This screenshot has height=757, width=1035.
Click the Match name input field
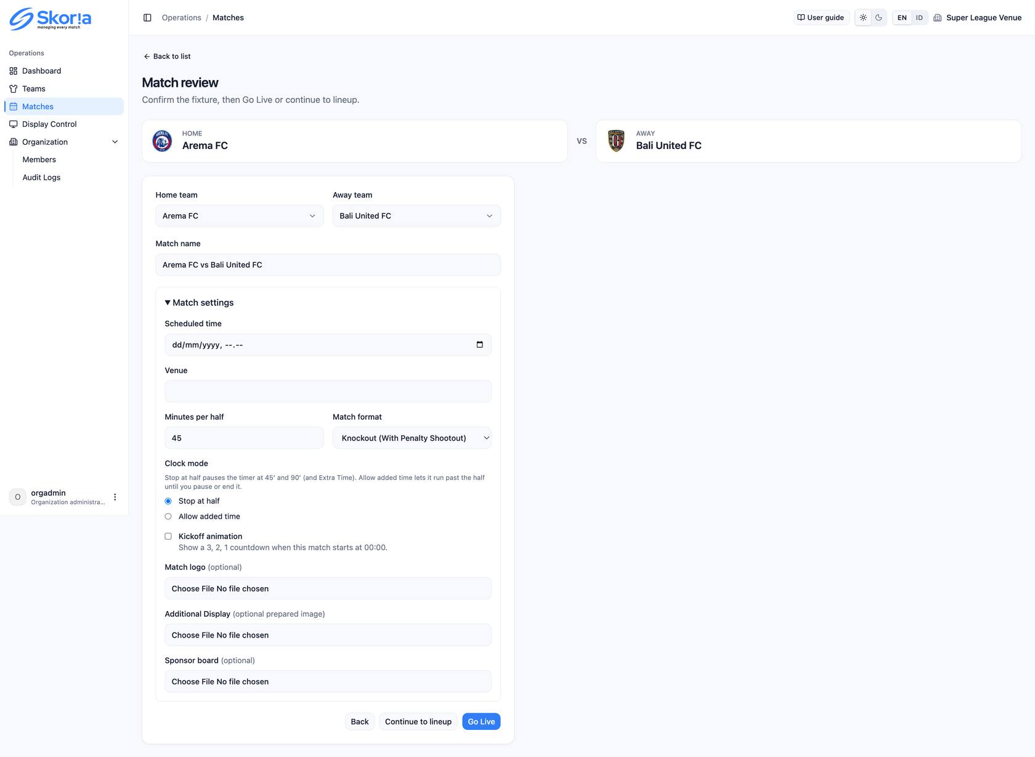pyautogui.click(x=328, y=265)
